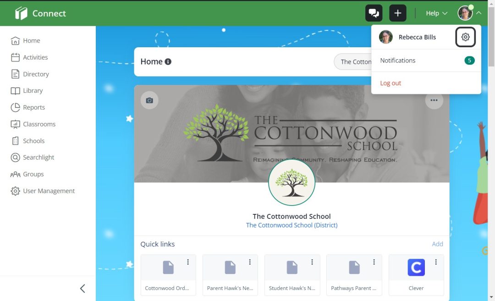Collapse the user profile menu chevron
The image size is (495, 301).
pyautogui.click(x=478, y=13)
